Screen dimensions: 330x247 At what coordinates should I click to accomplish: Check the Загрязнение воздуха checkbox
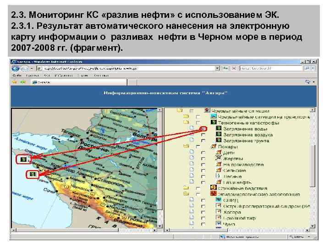203,134
